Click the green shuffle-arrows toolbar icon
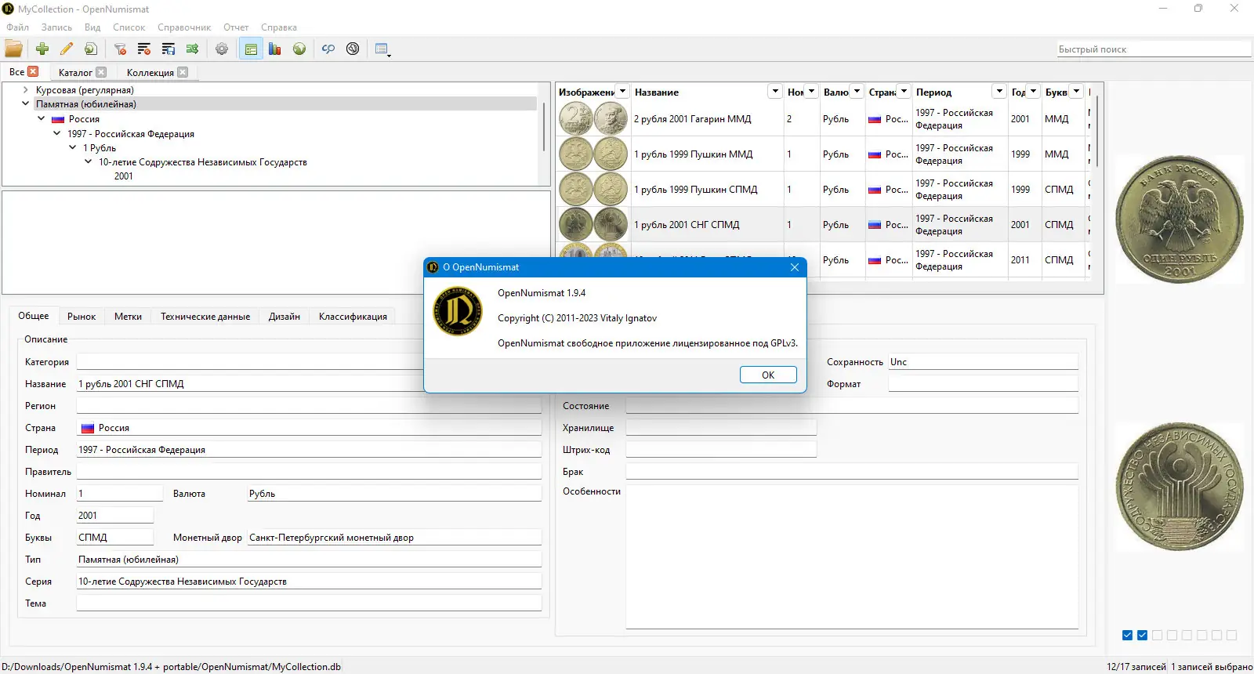The height and width of the screenshot is (674, 1254). click(x=192, y=49)
